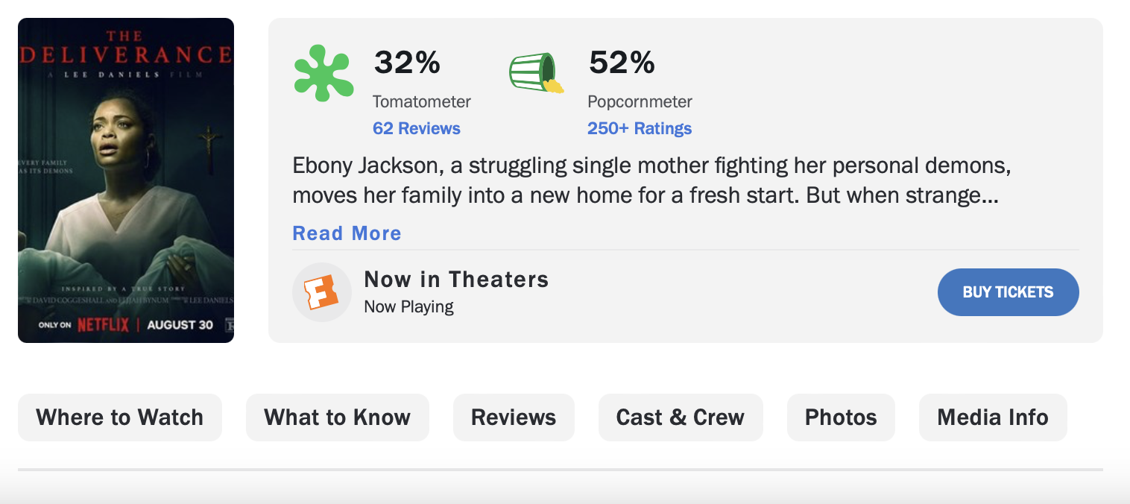This screenshot has height=504, width=1130.
Task: Go to the Reviews section tab
Action: (514, 418)
